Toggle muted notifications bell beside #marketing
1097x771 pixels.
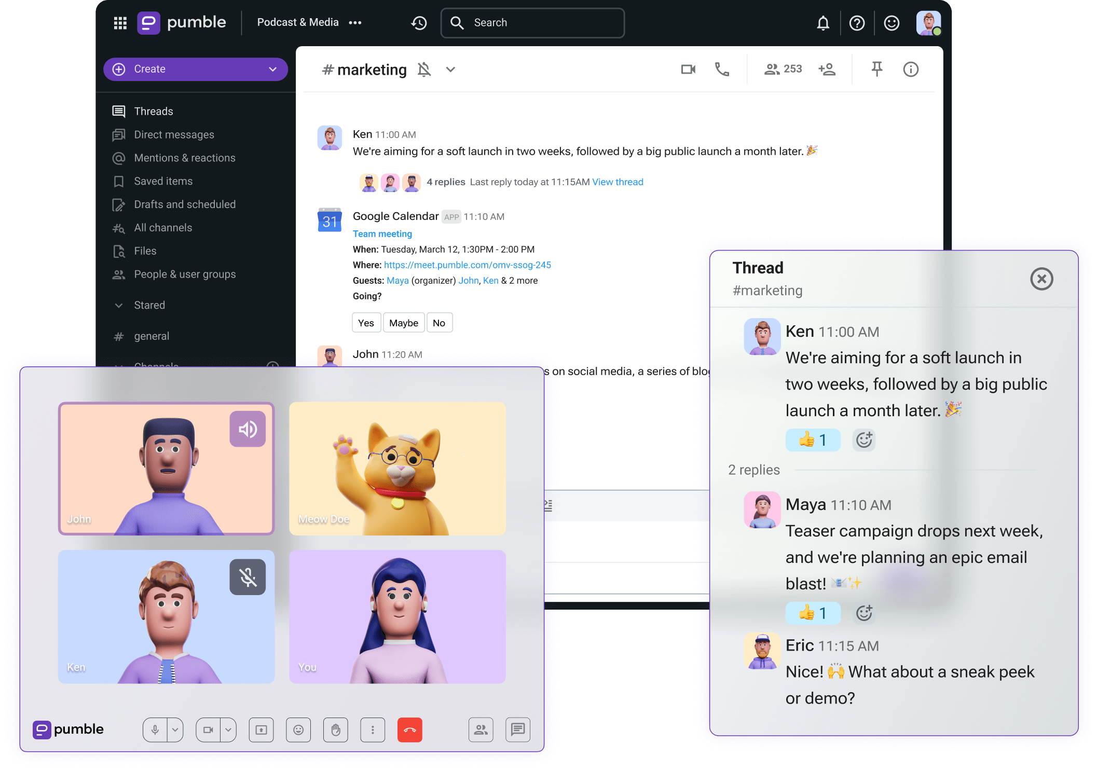424,70
